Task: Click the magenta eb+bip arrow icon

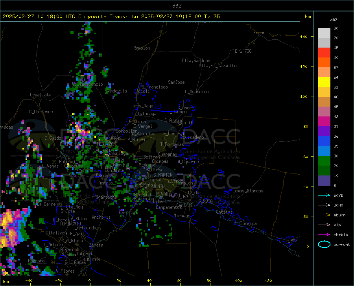Action: point(324,234)
